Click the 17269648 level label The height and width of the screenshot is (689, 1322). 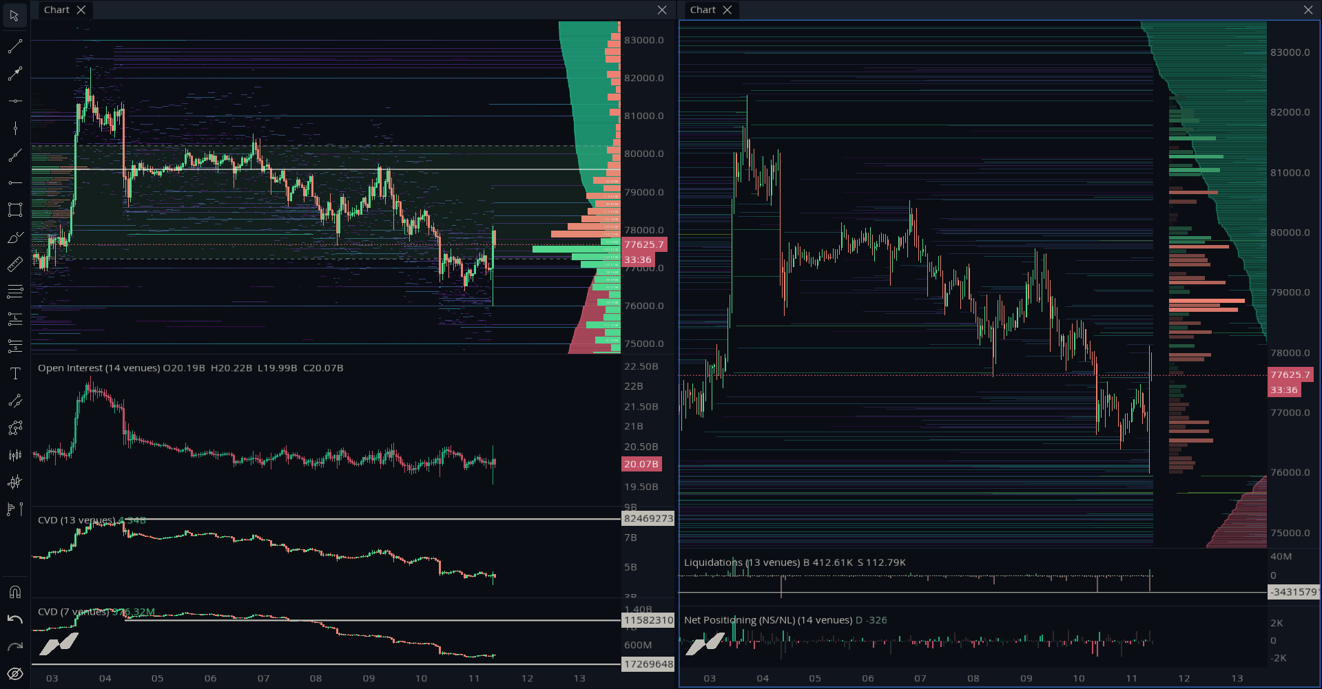648,664
